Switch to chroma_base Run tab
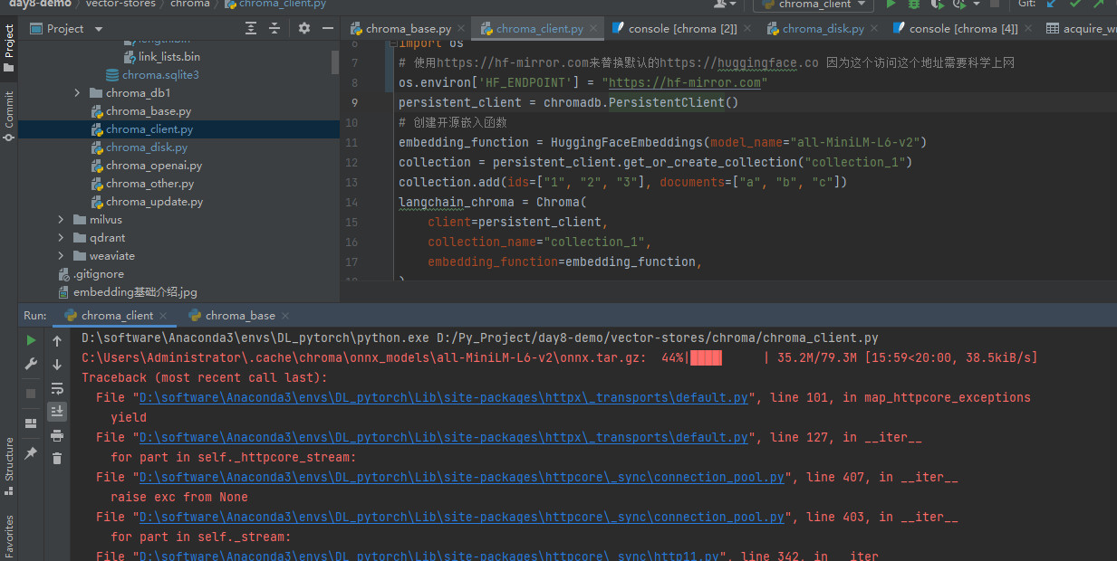 pyautogui.click(x=240, y=316)
